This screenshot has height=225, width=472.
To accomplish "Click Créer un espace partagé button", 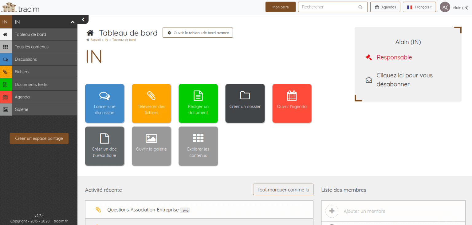I will click(x=39, y=138).
